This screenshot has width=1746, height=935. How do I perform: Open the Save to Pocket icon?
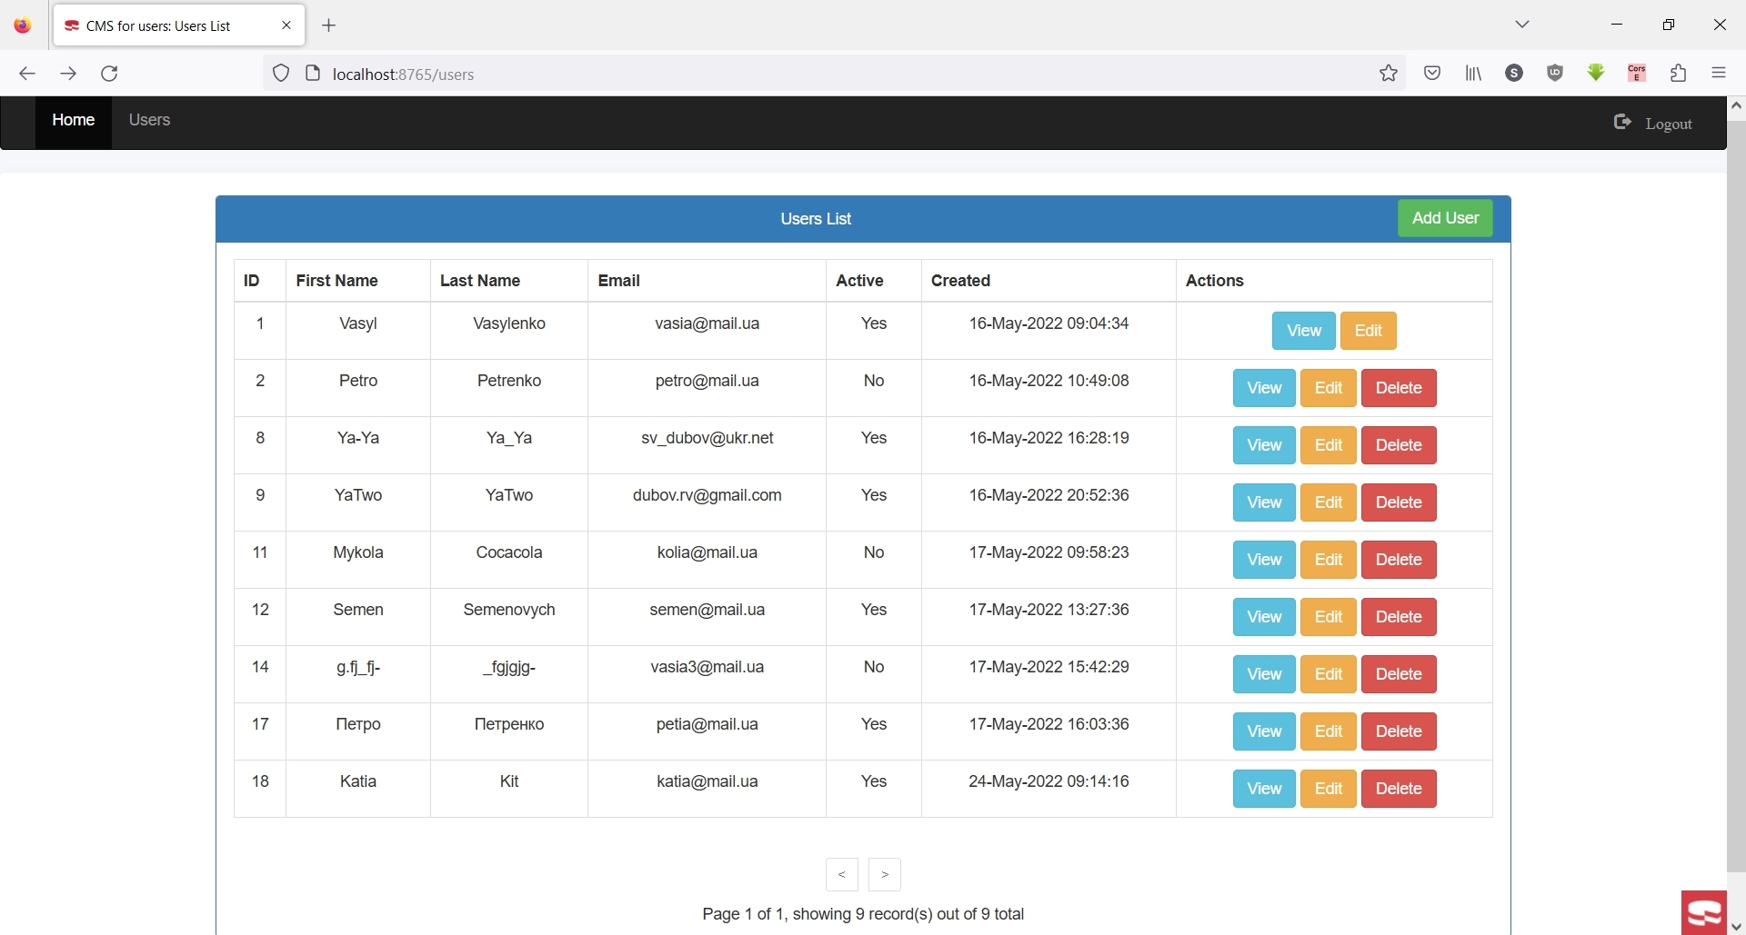pyautogui.click(x=1432, y=74)
